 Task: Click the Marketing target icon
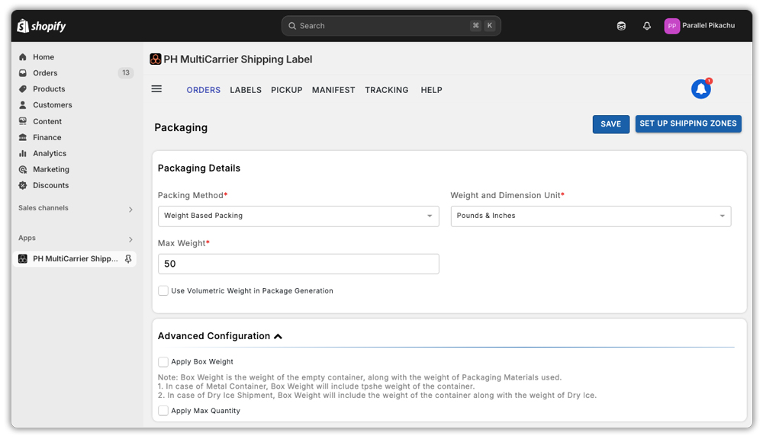point(22,169)
